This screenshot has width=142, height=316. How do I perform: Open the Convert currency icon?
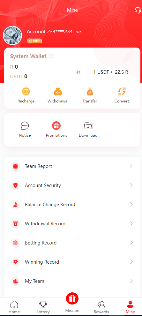pyautogui.click(x=122, y=92)
